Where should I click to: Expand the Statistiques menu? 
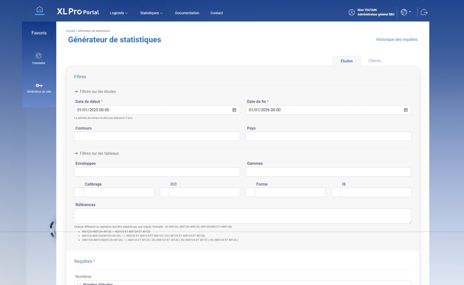(151, 13)
